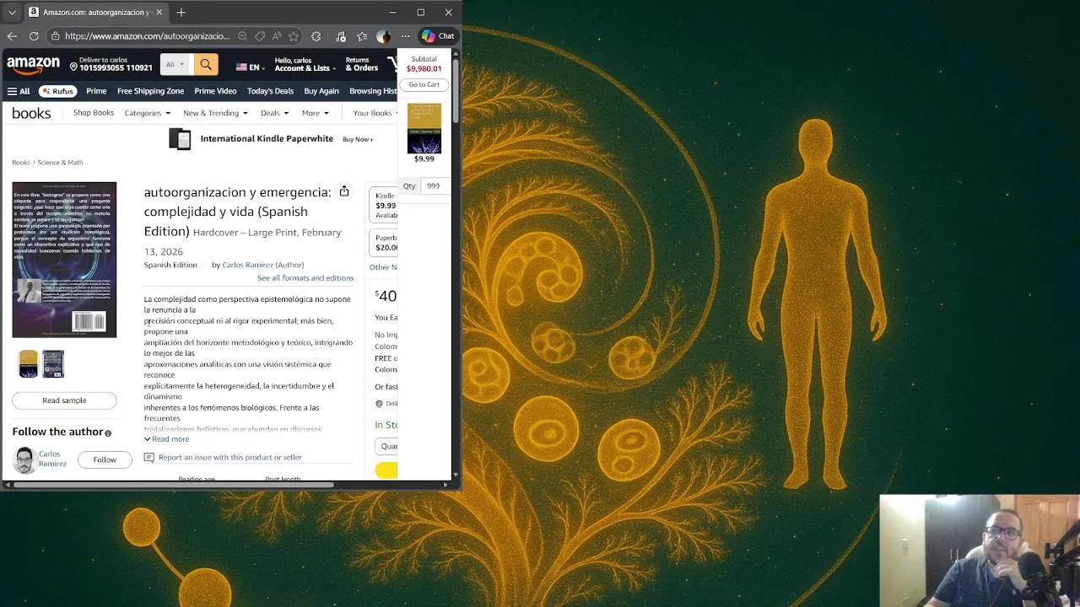Report an issue with this product

coord(224,457)
